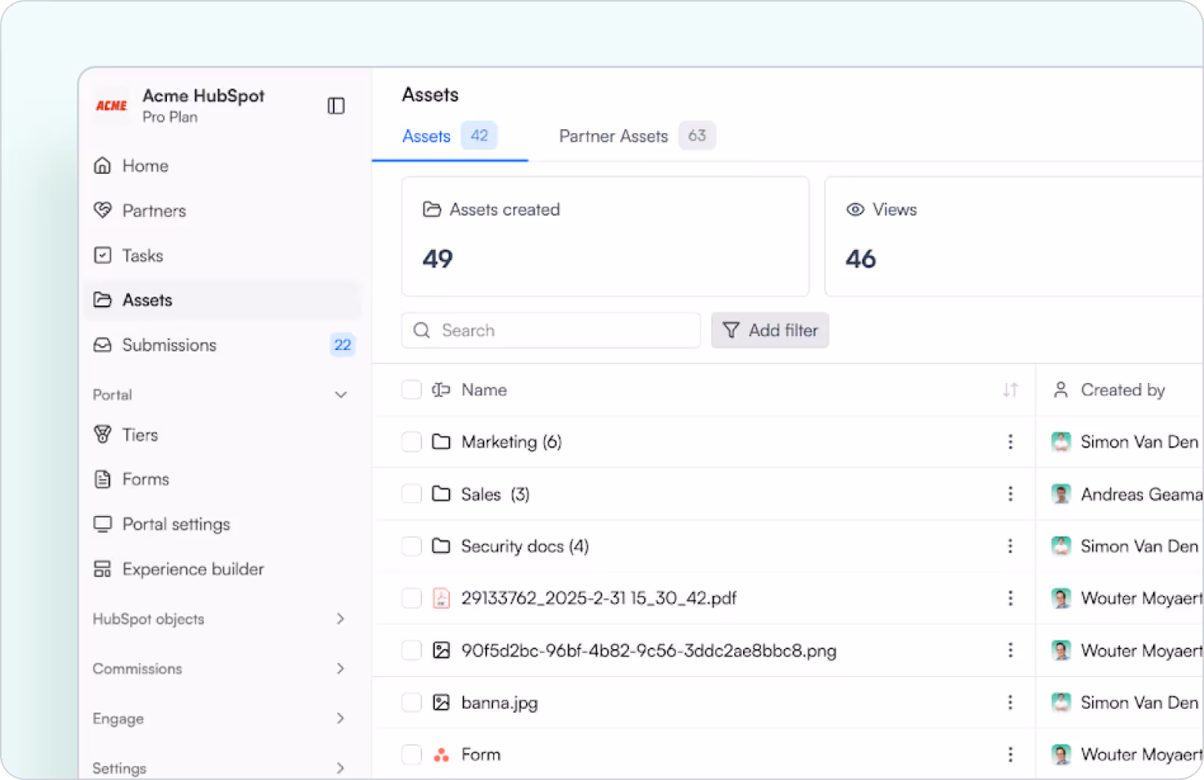Screen dimensions: 1204x780
Task: Select the Form row checkbox
Action: (x=412, y=755)
